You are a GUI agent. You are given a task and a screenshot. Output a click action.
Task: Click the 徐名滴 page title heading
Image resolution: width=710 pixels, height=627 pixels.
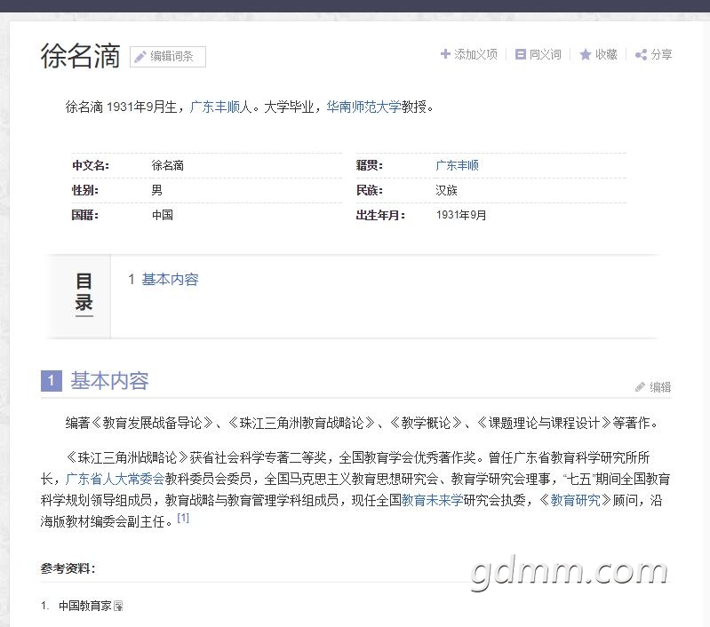pyautogui.click(x=80, y=56)
